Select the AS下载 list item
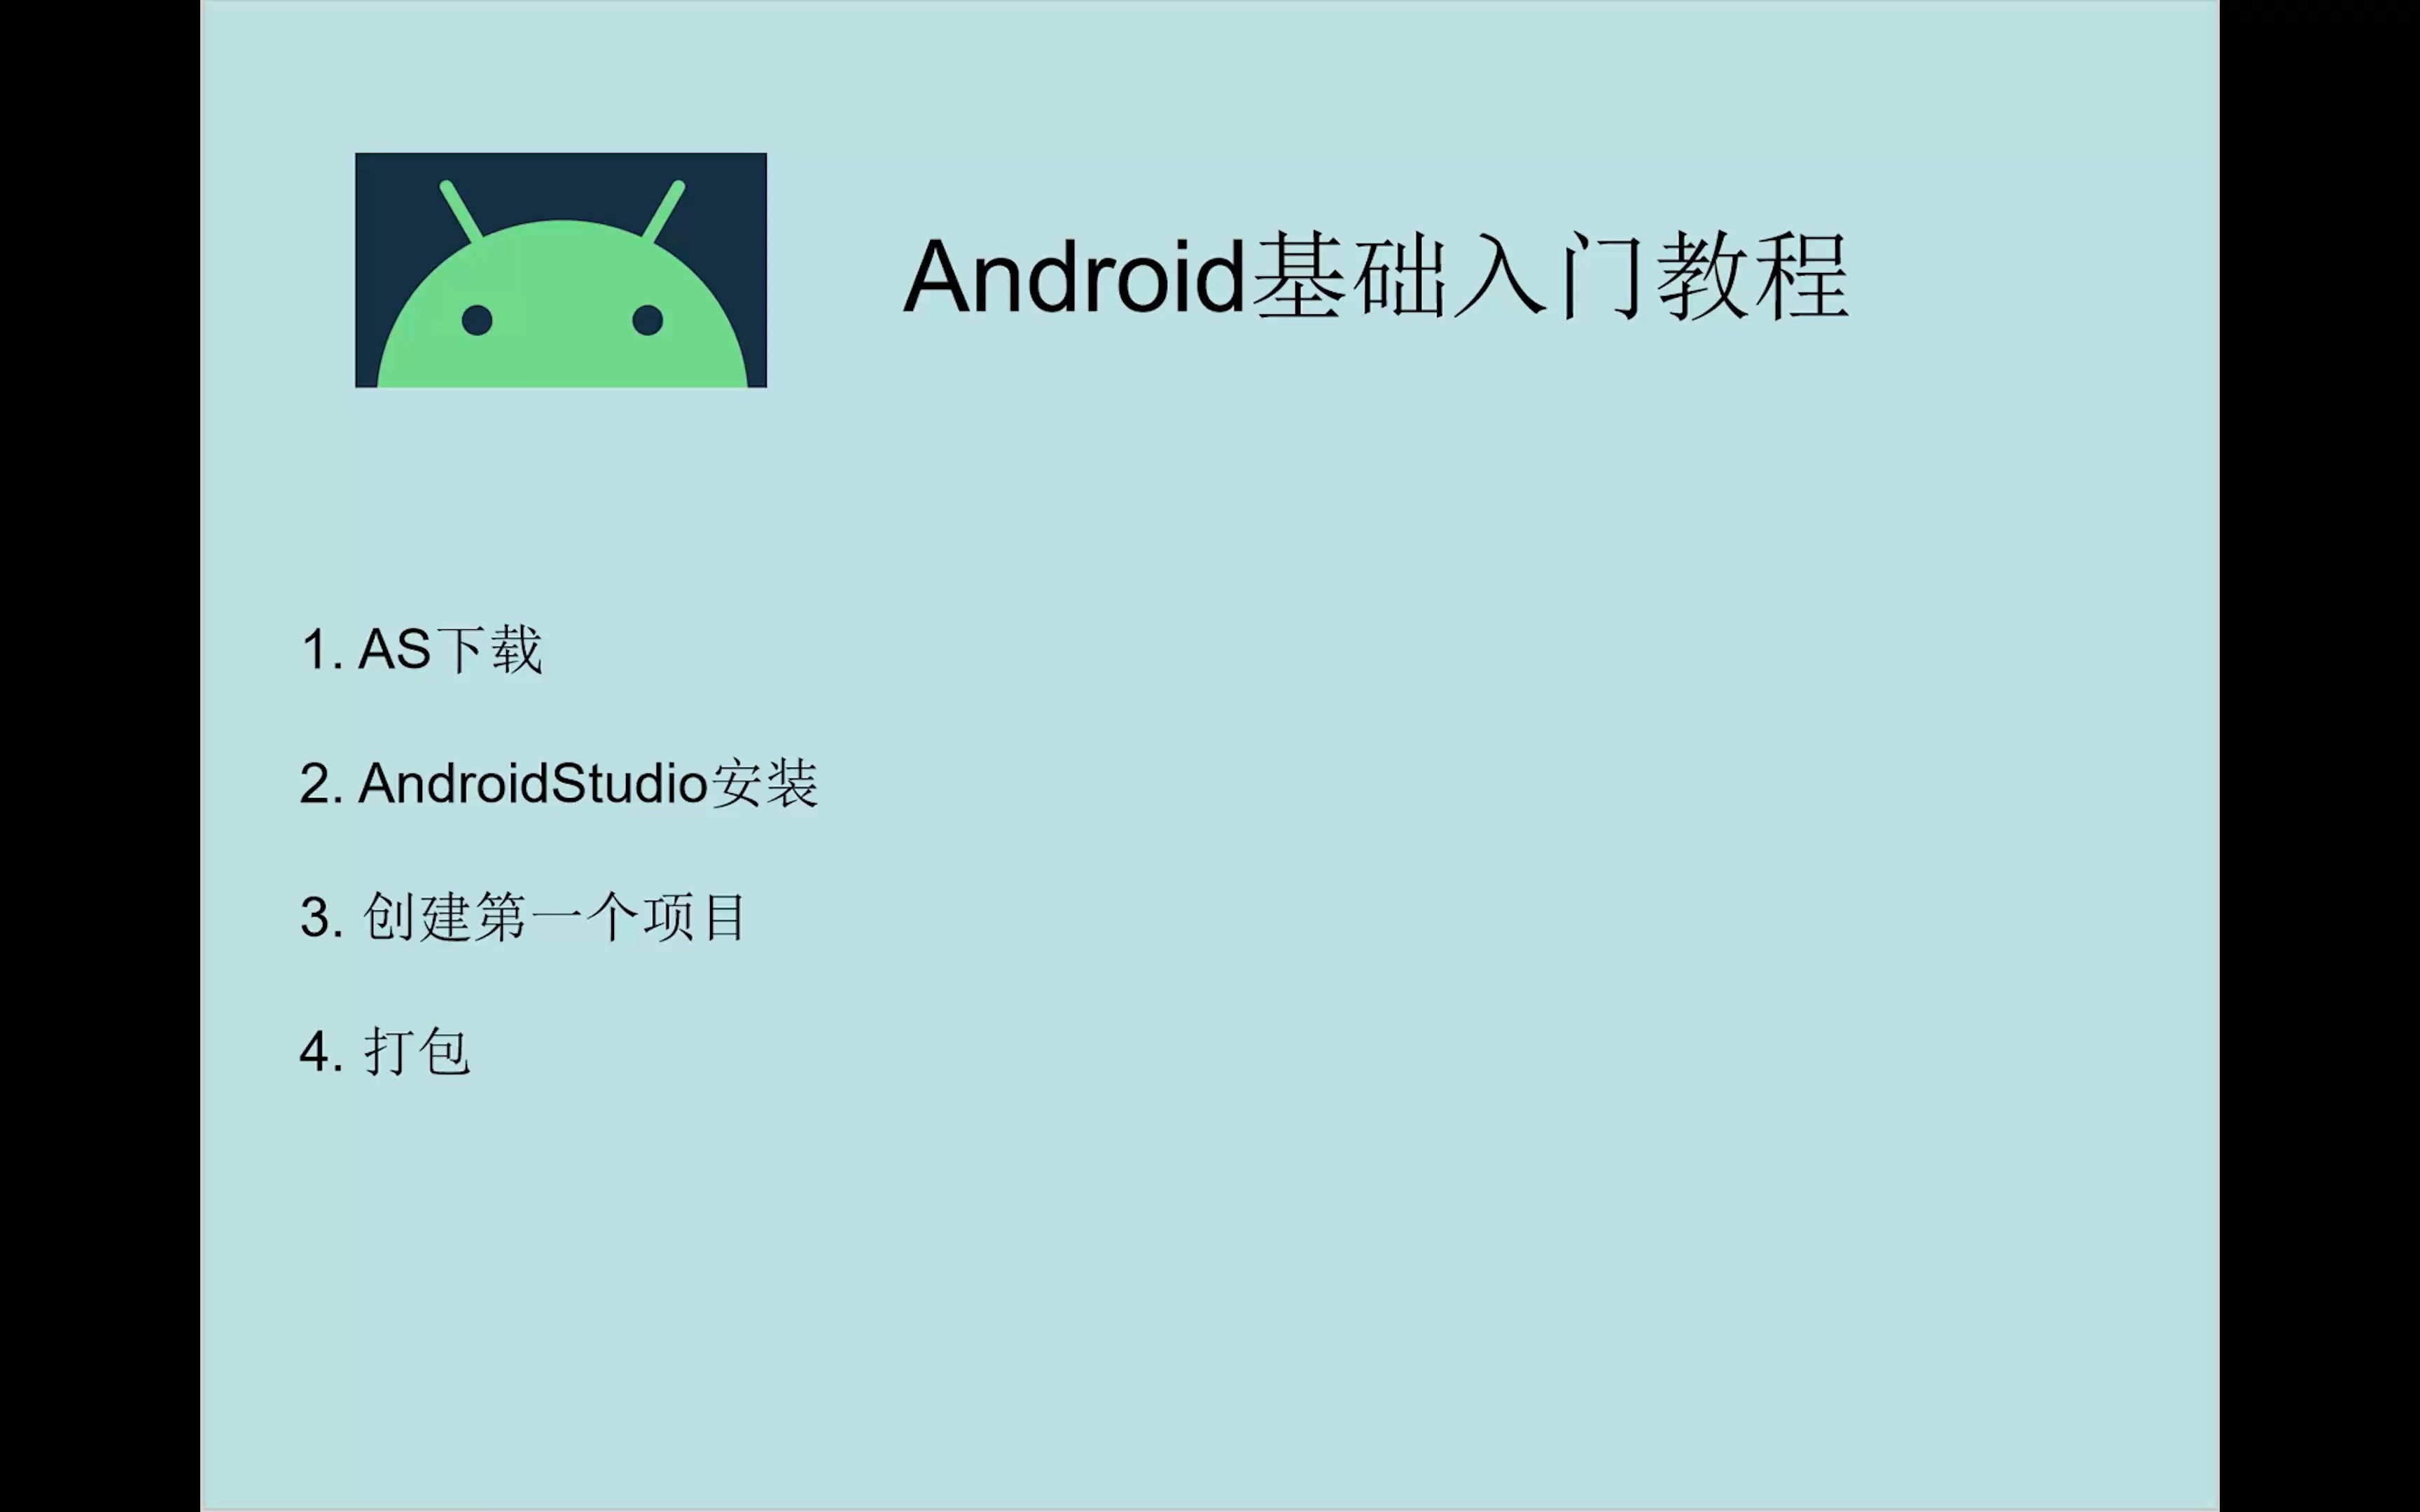The height and width of the screenshot is (1512, 2420). 450,650
